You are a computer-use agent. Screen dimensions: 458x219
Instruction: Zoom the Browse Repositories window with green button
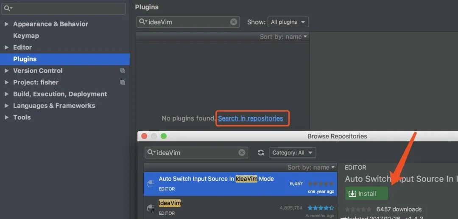click(164, 136)
